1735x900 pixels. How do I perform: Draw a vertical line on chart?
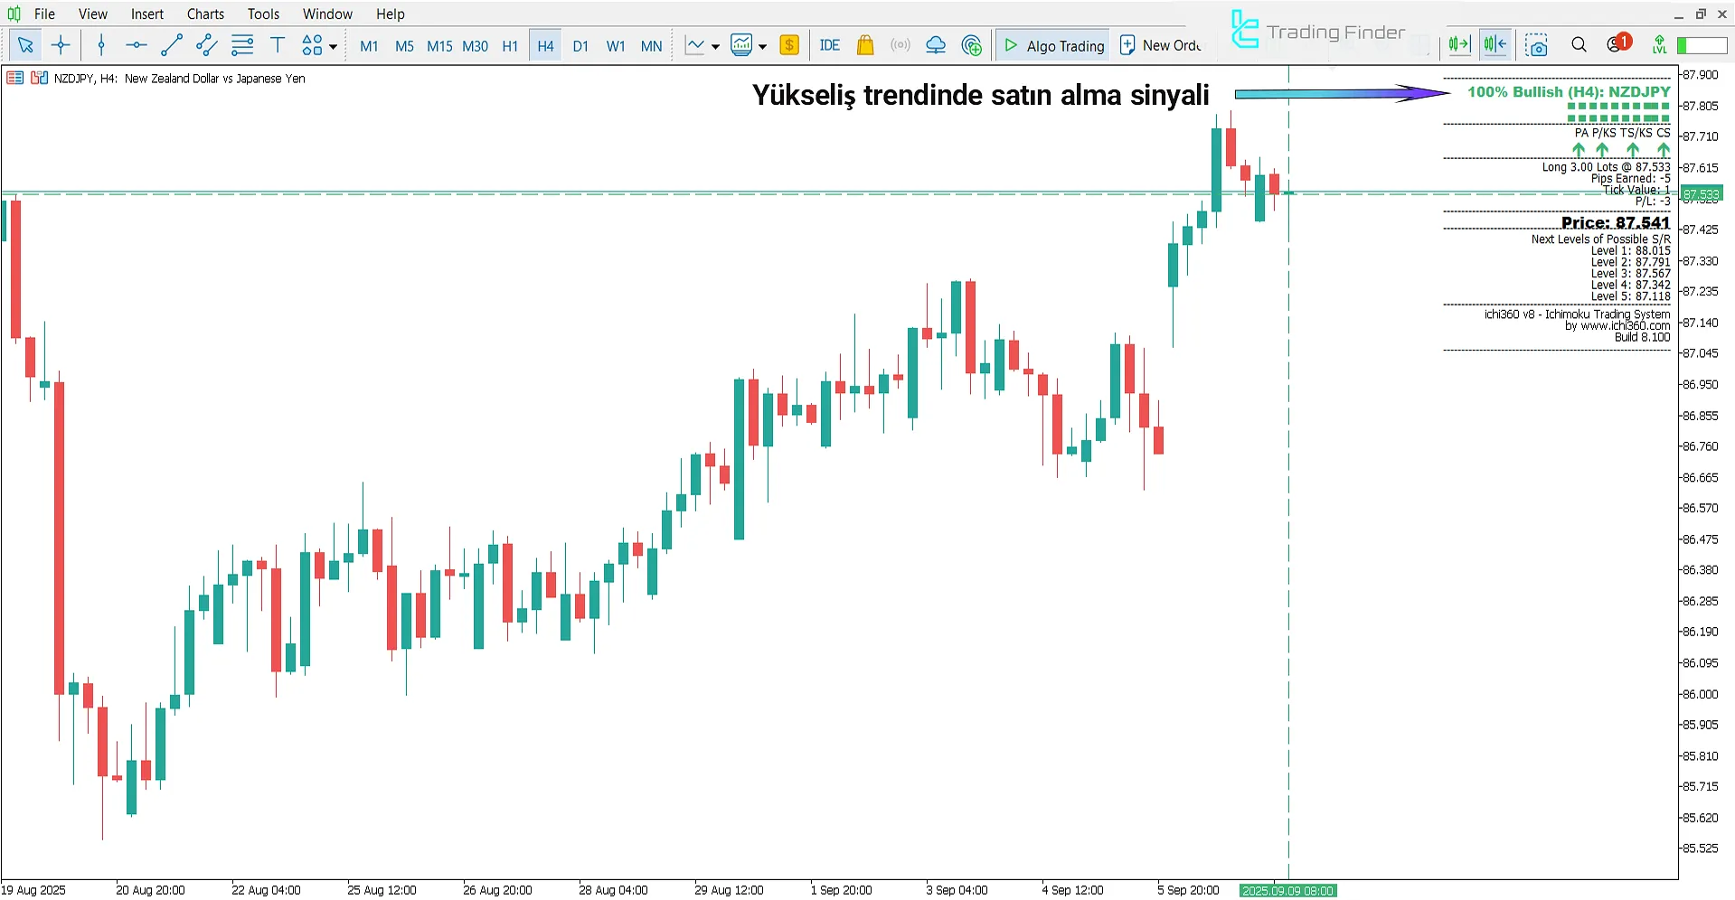point(101,45)
